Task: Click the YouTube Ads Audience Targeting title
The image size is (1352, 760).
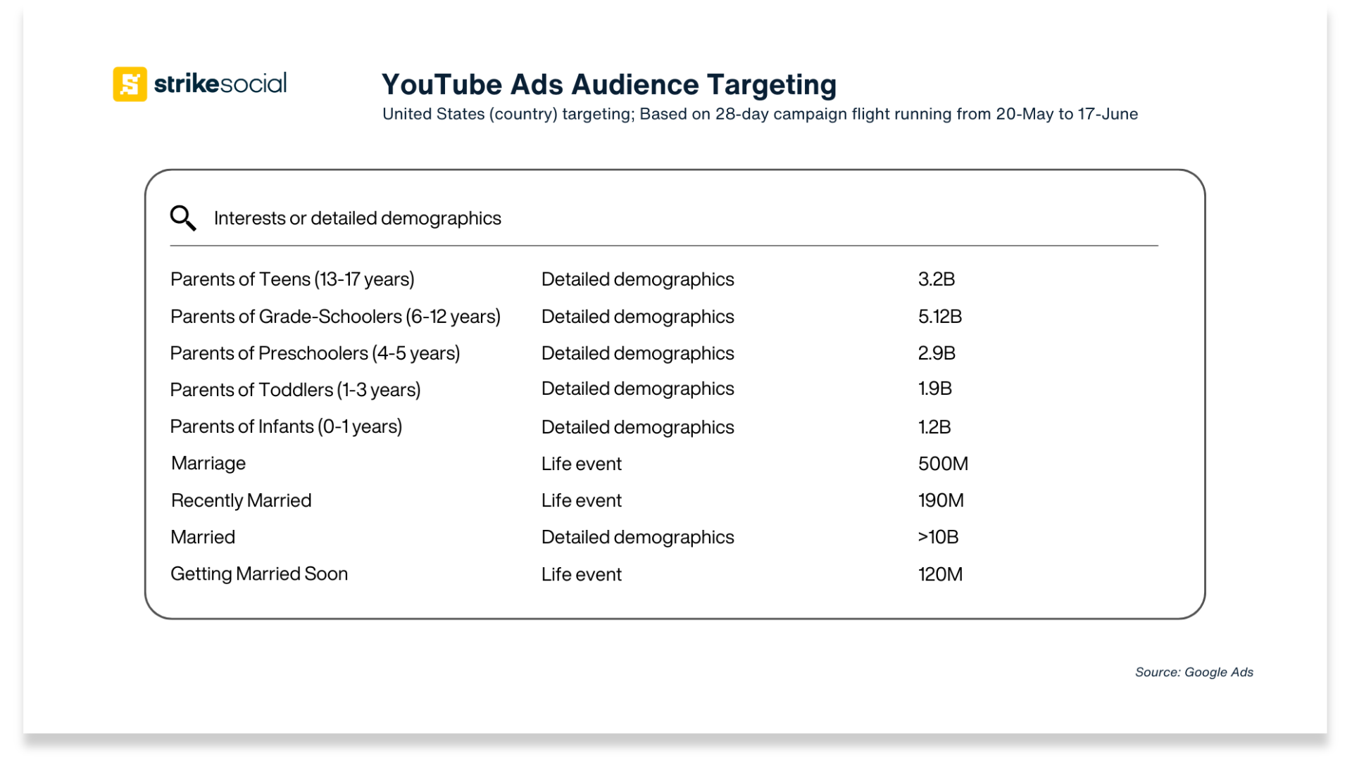Action: tap(609, 84)
